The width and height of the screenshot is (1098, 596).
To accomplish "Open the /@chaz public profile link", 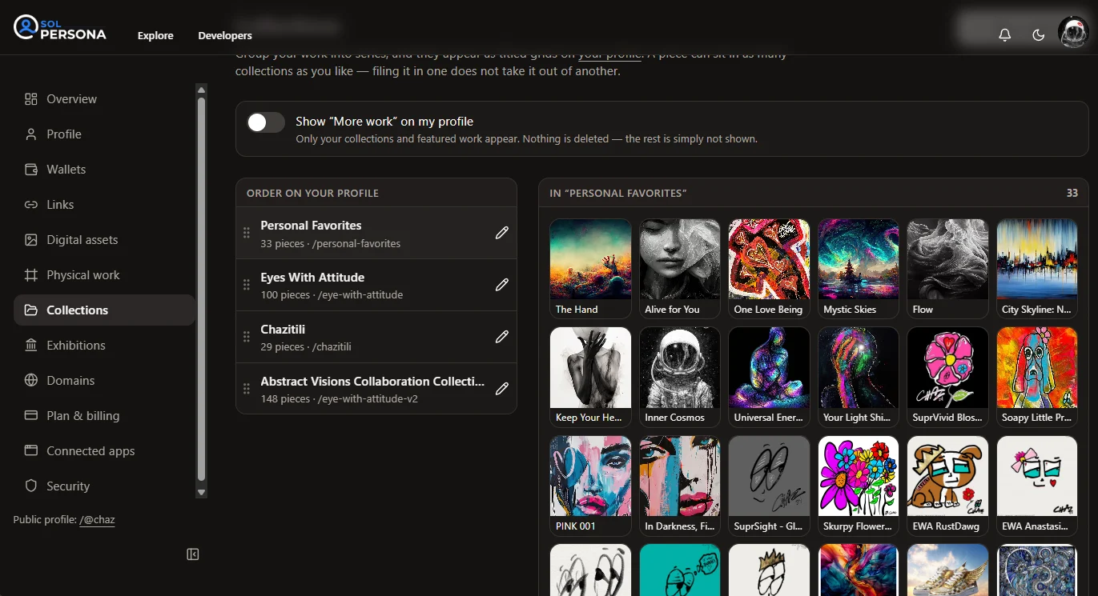I will pyautogui.click(x=97, y=520).
